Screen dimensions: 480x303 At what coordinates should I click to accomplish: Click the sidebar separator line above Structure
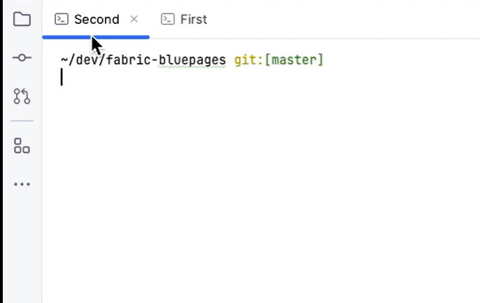[x=22, y=121]
